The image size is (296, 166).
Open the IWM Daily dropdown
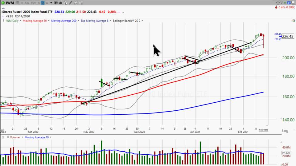tap(20, 21)
